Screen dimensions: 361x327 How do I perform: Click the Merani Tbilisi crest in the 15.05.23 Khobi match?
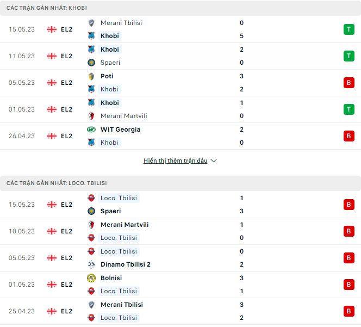coord(91,23)
